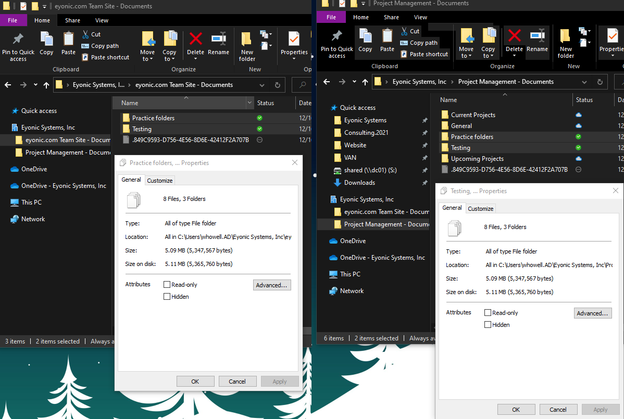This screenshot has height=419, width=624.
Task: Check the Hidden attribute in the Testing Properties
Action: point(488,324)
